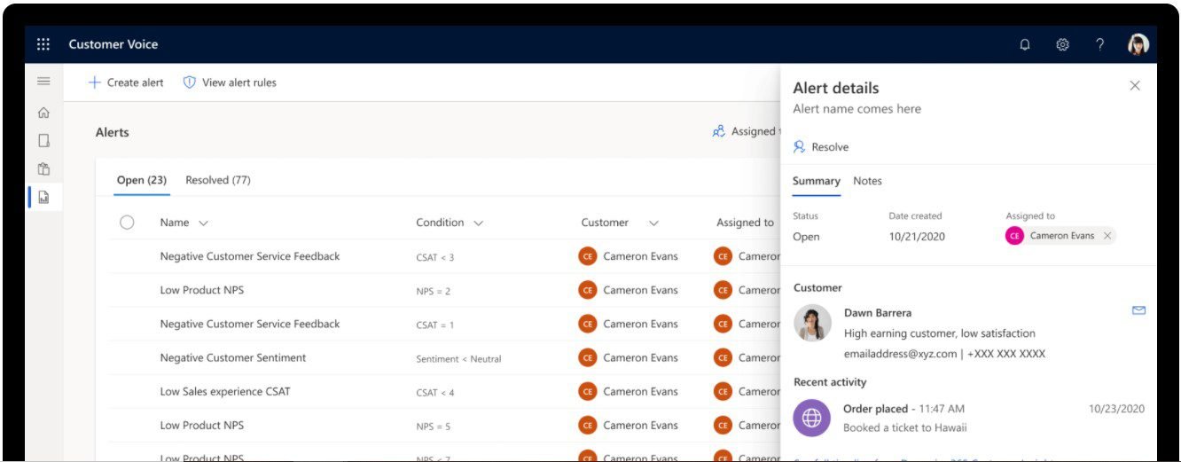Remove Cameron Evans assignee chip
Screen dimensions: 1181x462
pyautogui.click(x=1106, y=236)
